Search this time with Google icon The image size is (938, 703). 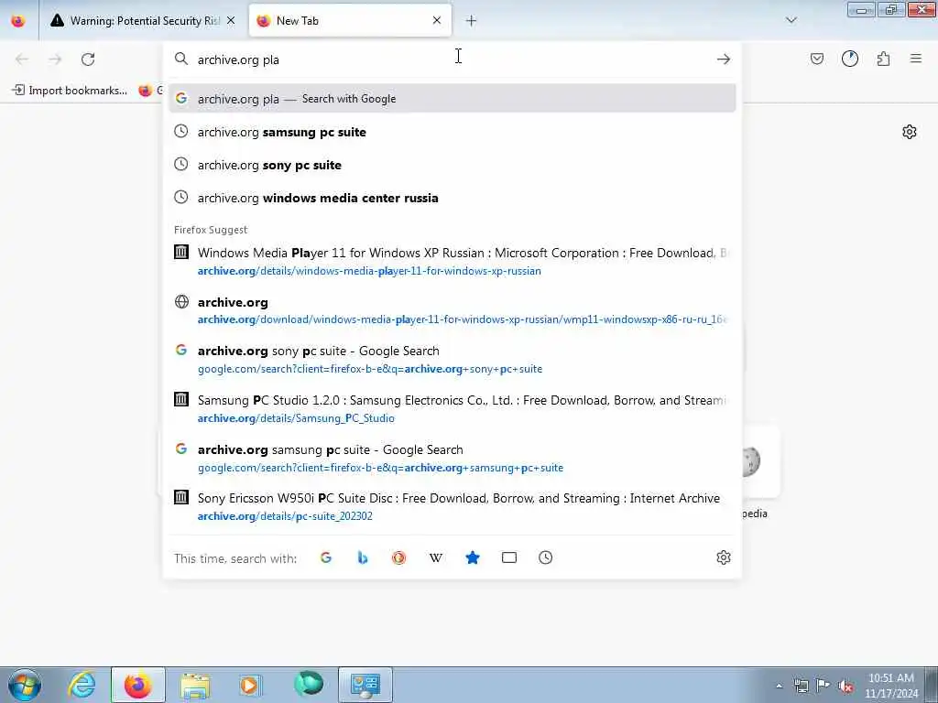pos(326,557)
